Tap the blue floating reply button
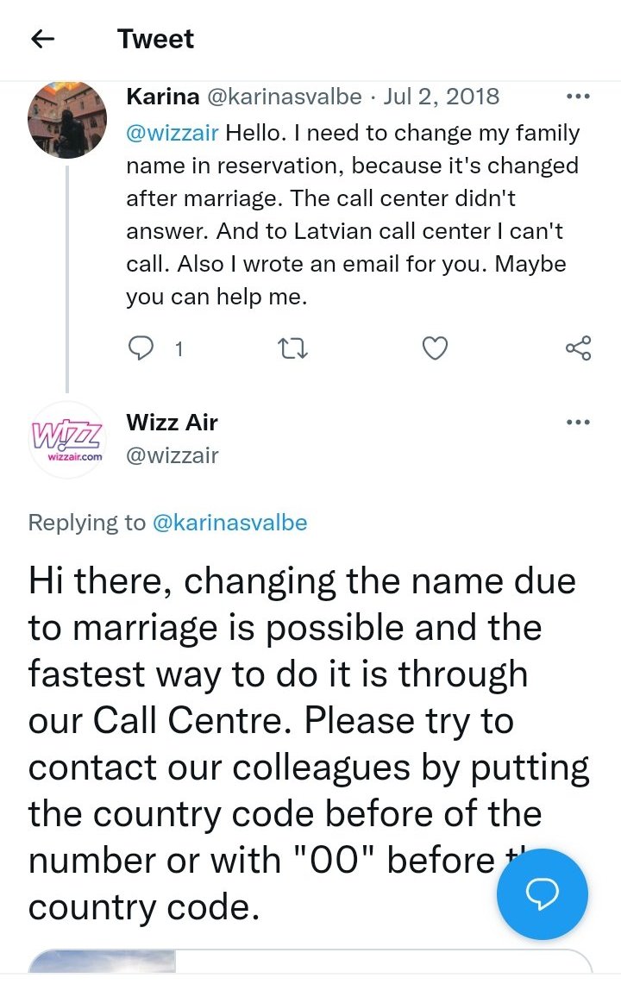Viewport: 621px width, 984px height. point(542,893)
